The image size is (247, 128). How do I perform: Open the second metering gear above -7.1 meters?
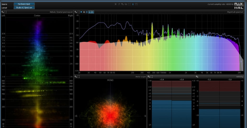pos(197,77)
